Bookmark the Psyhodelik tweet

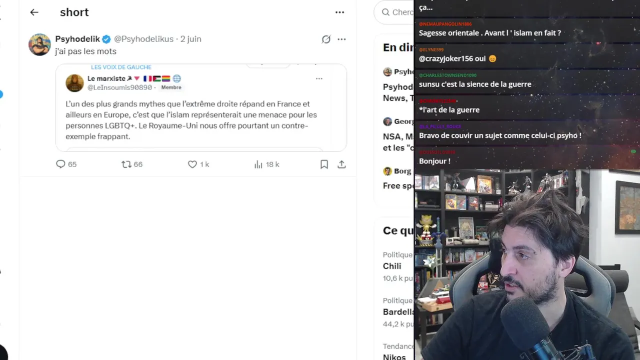324,164
